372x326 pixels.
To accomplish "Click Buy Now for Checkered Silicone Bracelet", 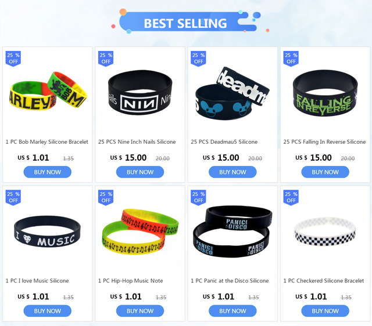I will click(x=325, y=311).
